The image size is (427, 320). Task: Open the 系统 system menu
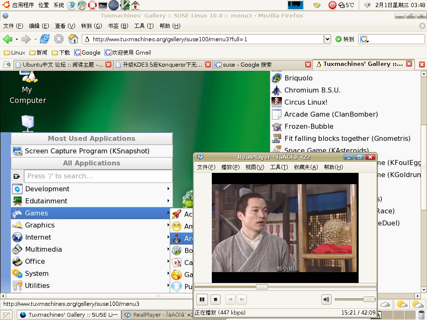[58, 5]
